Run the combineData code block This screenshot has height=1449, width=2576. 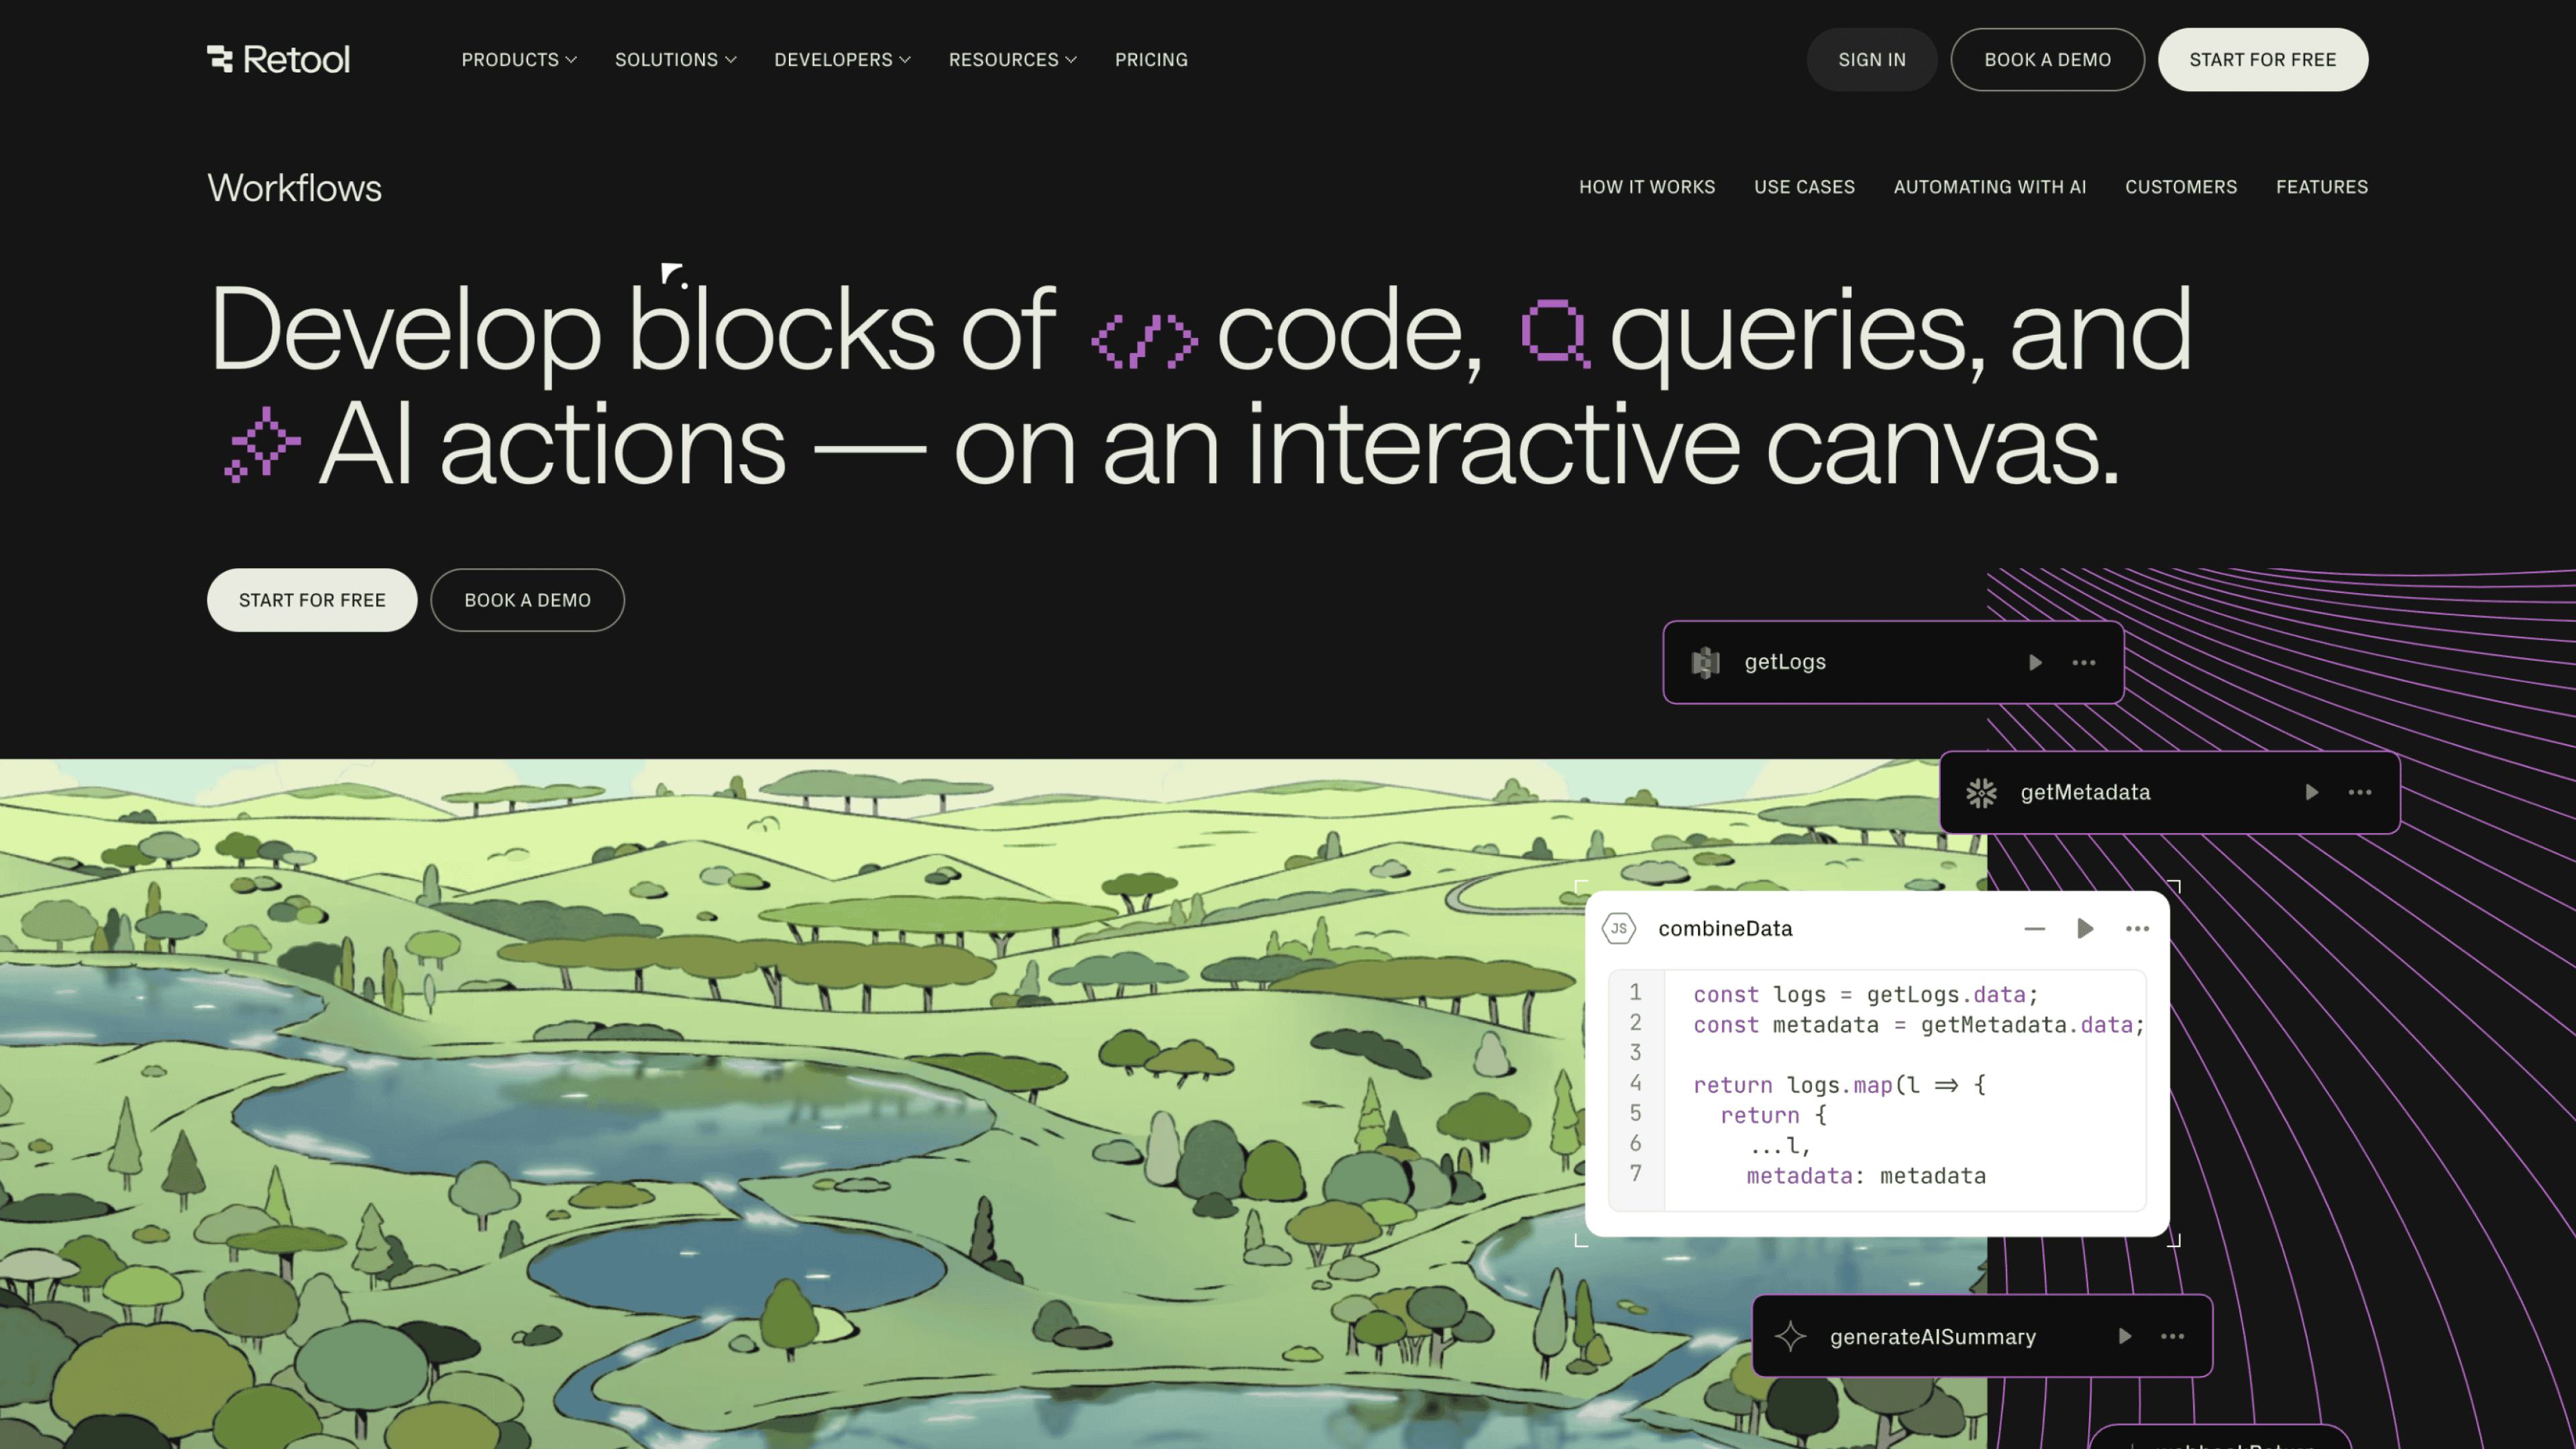point(2085,928)
